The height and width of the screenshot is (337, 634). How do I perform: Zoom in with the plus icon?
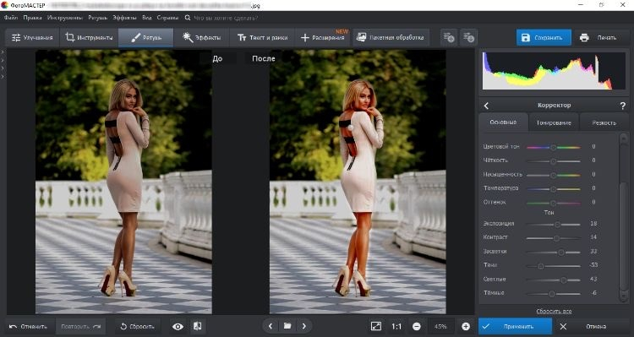click(466, 327)
